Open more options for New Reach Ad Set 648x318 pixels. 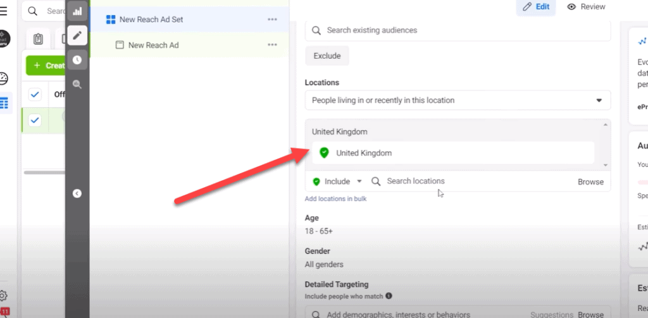(272, 20)
